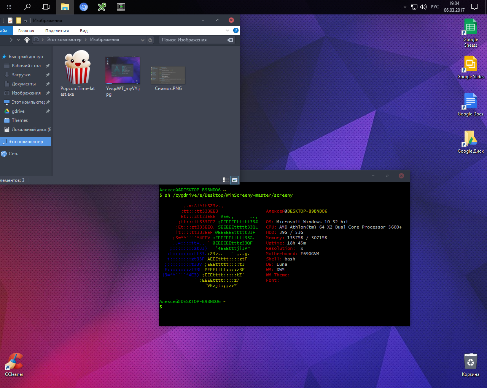This screenshot has width=487, height=388.
Task: Select Google Slides desktop shortcut
Action: pos(471,68)
